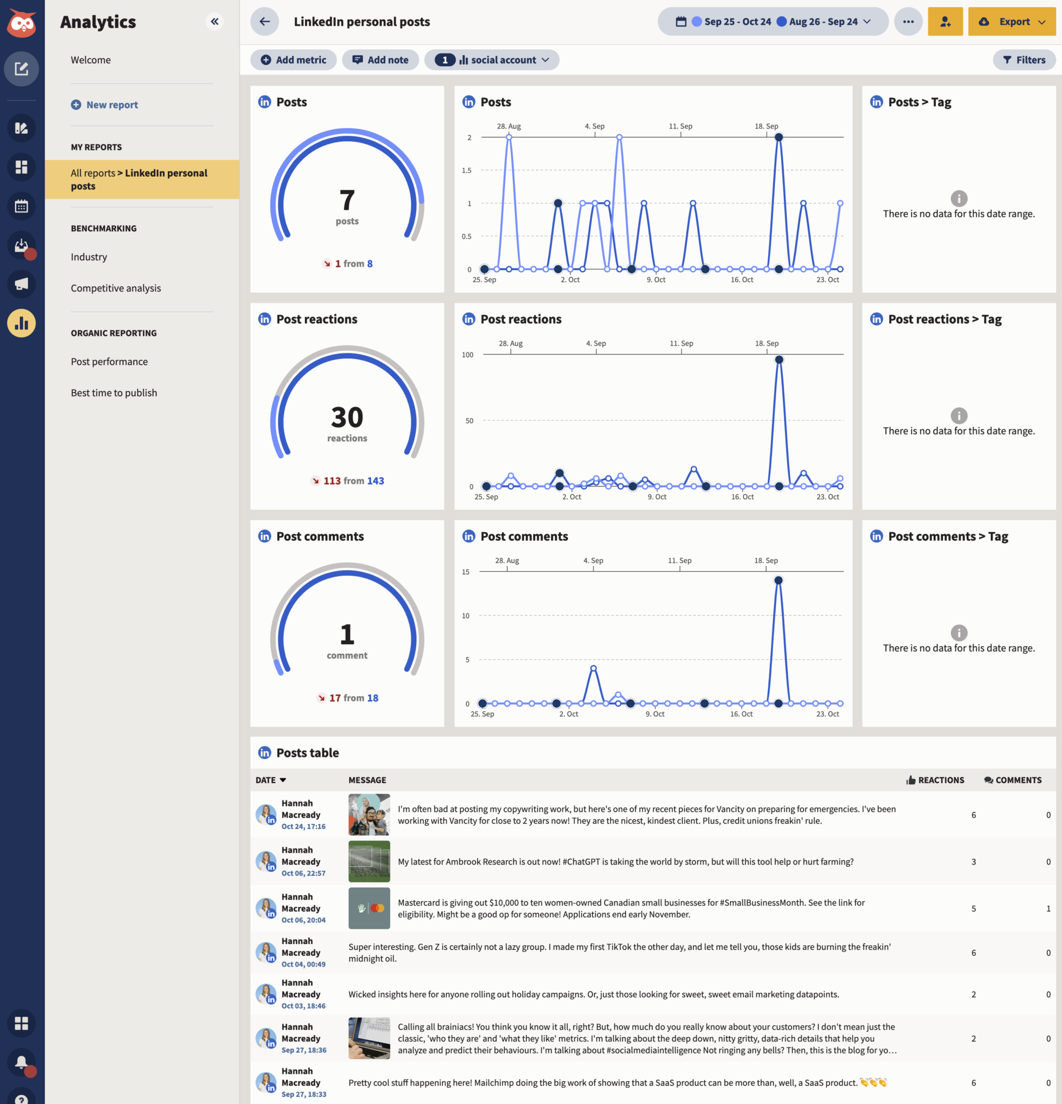Open the more options ellipsis menu
Image resolution: width=1062 pixels, height=1104 pixels.
point(908,22)
